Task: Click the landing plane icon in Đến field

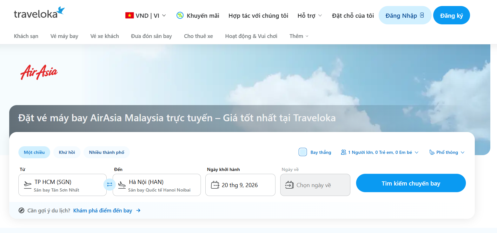Action: 122,185
